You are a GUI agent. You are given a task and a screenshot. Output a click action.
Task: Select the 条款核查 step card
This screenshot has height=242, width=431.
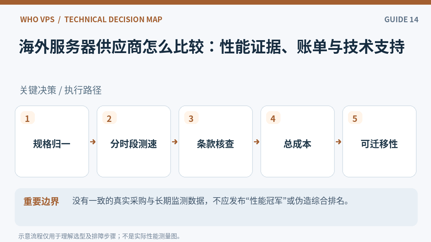[215, 141]
